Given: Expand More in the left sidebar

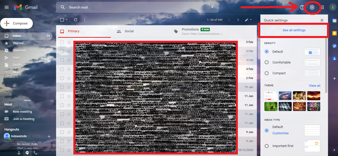Looking at the screenshot, I should (17, 72).
